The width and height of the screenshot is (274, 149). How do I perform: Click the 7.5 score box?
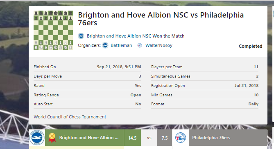(x=164, y=138)
